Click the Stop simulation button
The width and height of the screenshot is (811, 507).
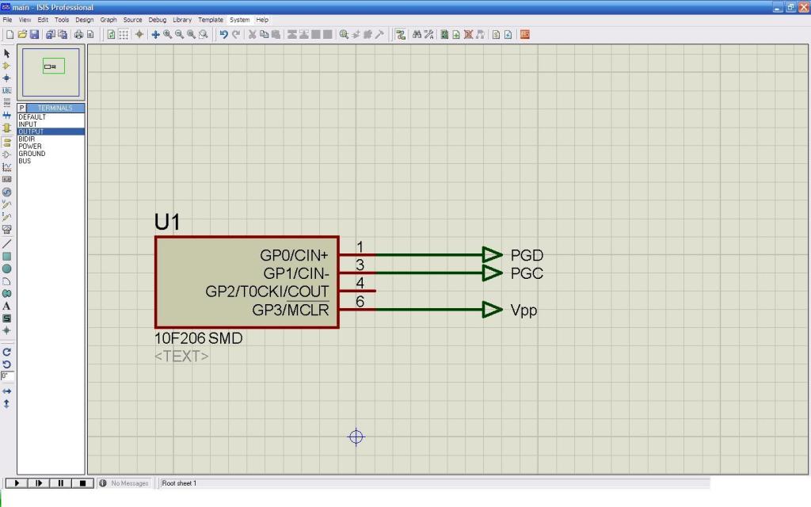tap(82, 483)
